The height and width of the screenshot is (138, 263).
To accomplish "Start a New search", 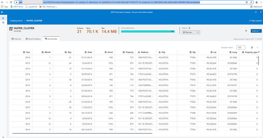I will tap(255, 21).
